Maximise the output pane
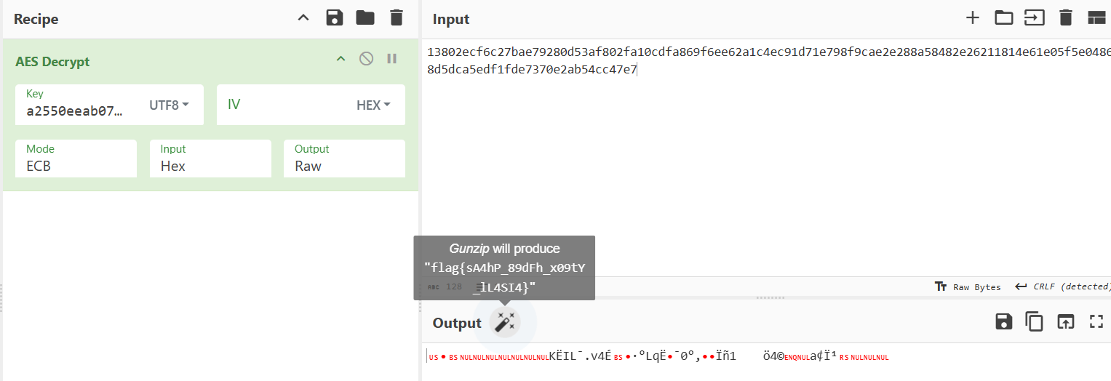 pyautogui.click(x=1096, y=321)
